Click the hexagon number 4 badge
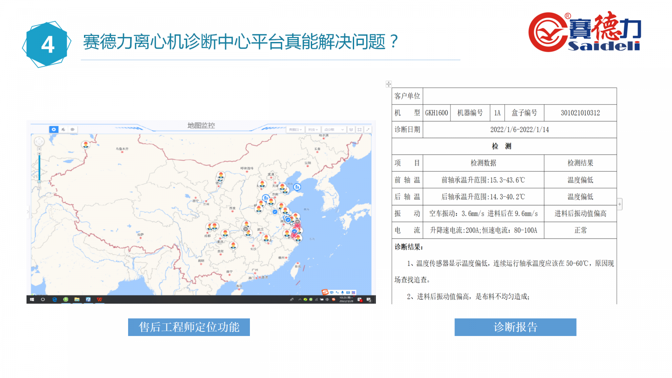The width and height of the screenshot is (672, 378). [47, 45]
